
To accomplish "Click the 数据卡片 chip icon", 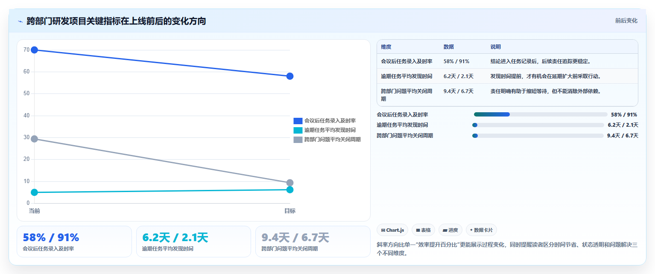I will 471,230.
